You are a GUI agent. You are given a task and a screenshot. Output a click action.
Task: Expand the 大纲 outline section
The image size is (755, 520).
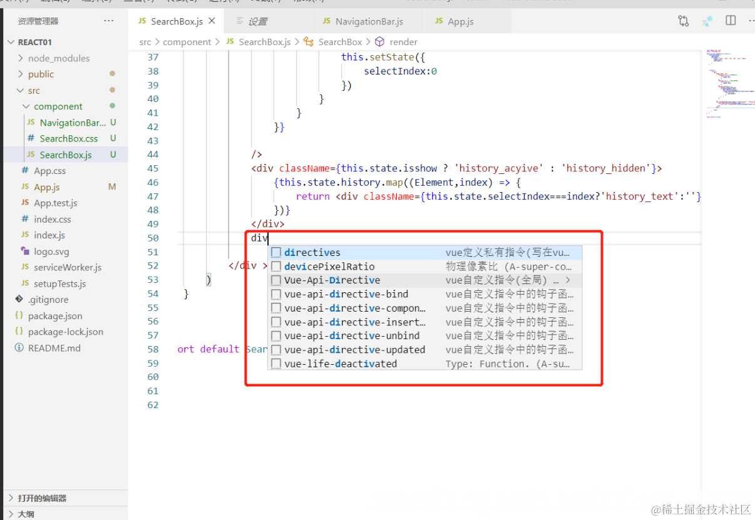(11, 514)
